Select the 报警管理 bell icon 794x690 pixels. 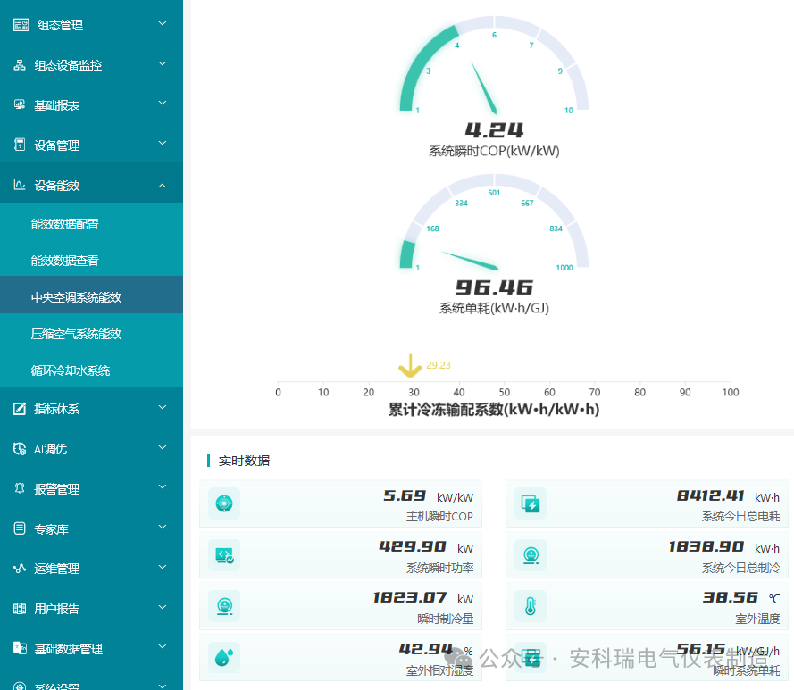[20, 488]
